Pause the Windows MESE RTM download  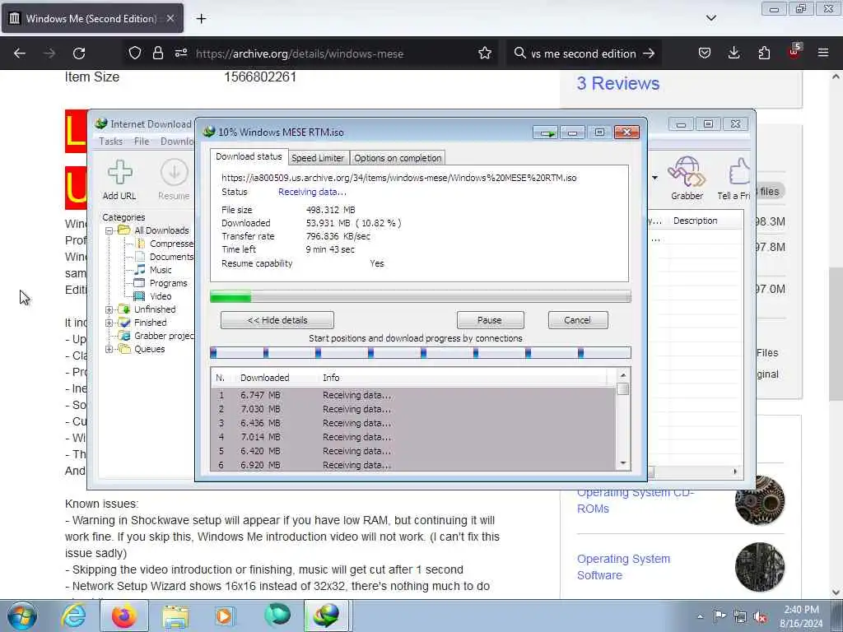pos(490,320)
